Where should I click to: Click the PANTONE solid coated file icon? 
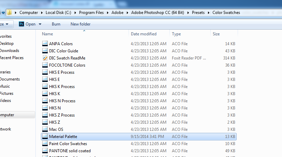coord(45,151)
